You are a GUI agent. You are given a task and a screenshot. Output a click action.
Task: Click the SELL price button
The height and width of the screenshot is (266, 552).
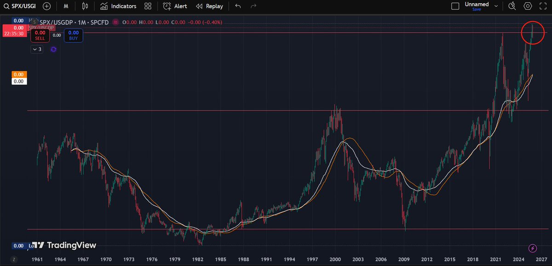pyautogui.click(x=40, y=35)
